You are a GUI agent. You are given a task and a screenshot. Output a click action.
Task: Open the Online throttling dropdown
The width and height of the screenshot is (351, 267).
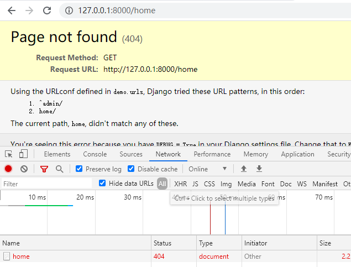[207, 169]
